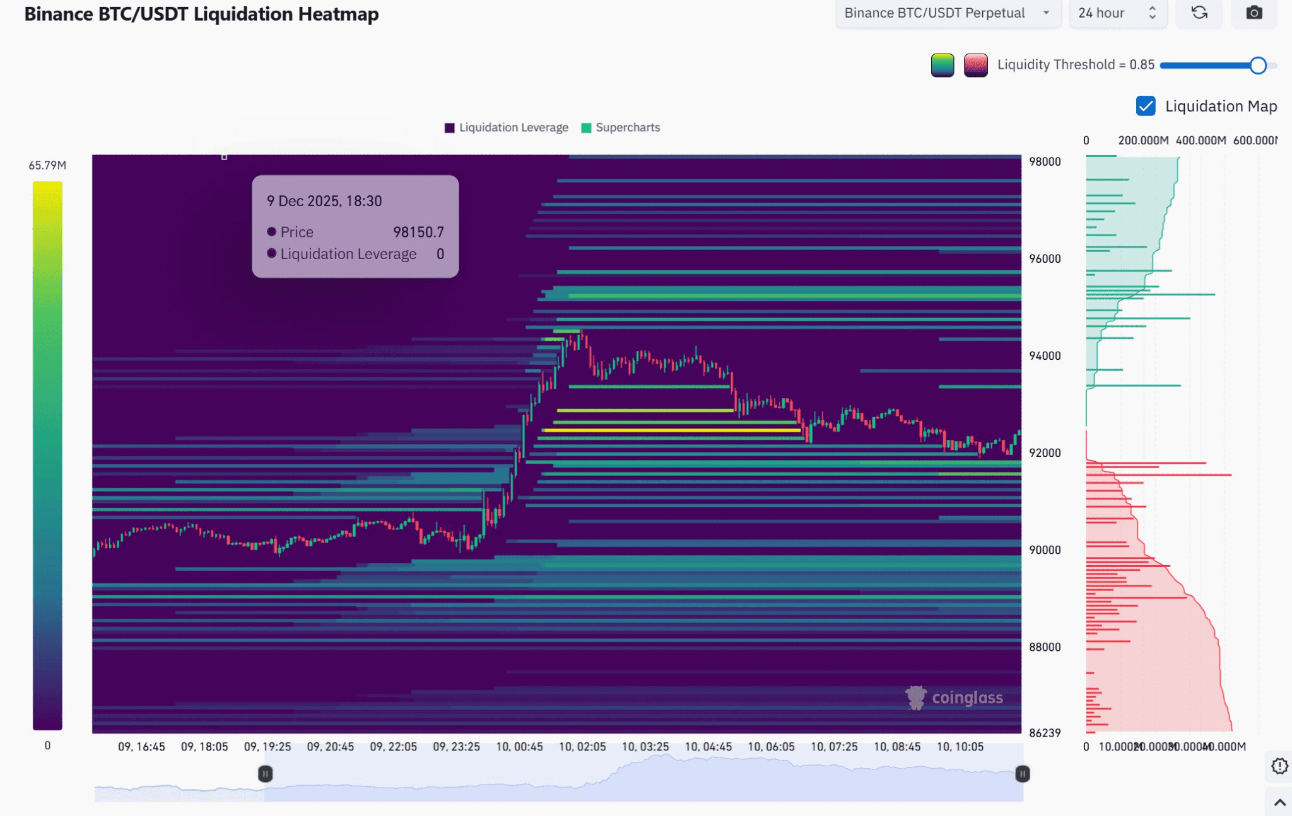Click the mini price overview timeline

pyautogui.click(x=631, y=781)
